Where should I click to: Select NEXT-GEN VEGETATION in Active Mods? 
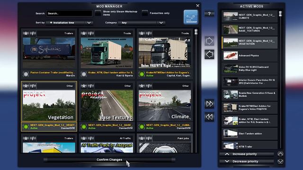[250, 42]
